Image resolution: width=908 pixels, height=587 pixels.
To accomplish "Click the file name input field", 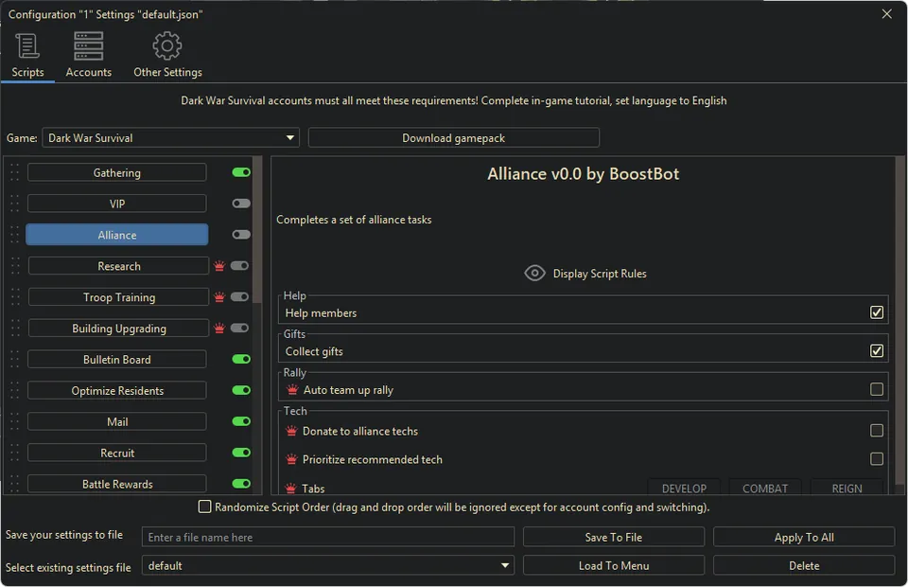I will (328, 537).
